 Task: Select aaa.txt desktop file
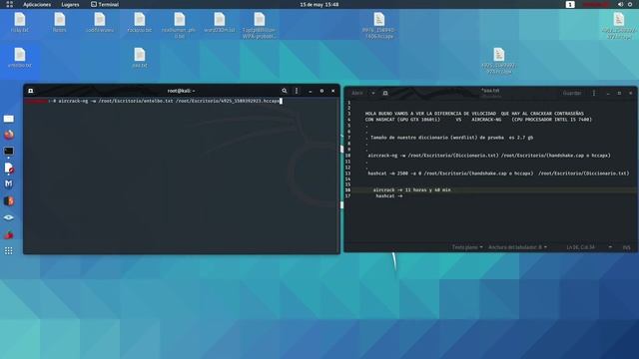point(140,58)
